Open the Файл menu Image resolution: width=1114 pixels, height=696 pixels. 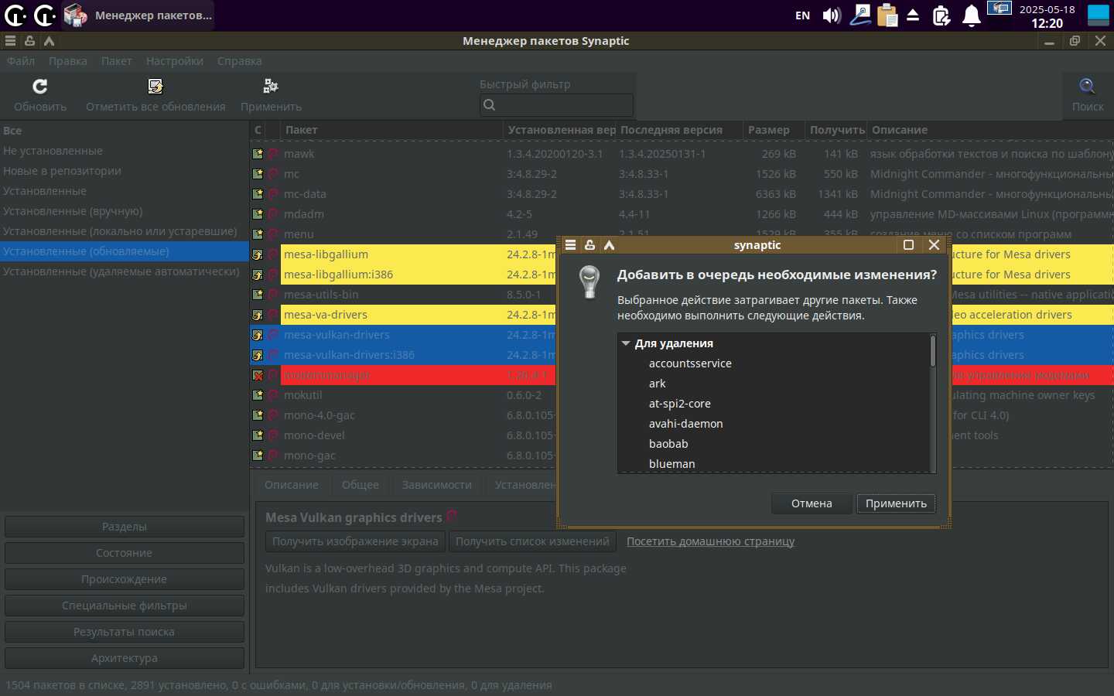click(x=21, y=61)
